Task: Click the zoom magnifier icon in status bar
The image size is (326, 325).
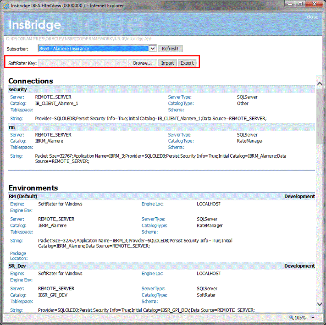Action: click(292, 317)
